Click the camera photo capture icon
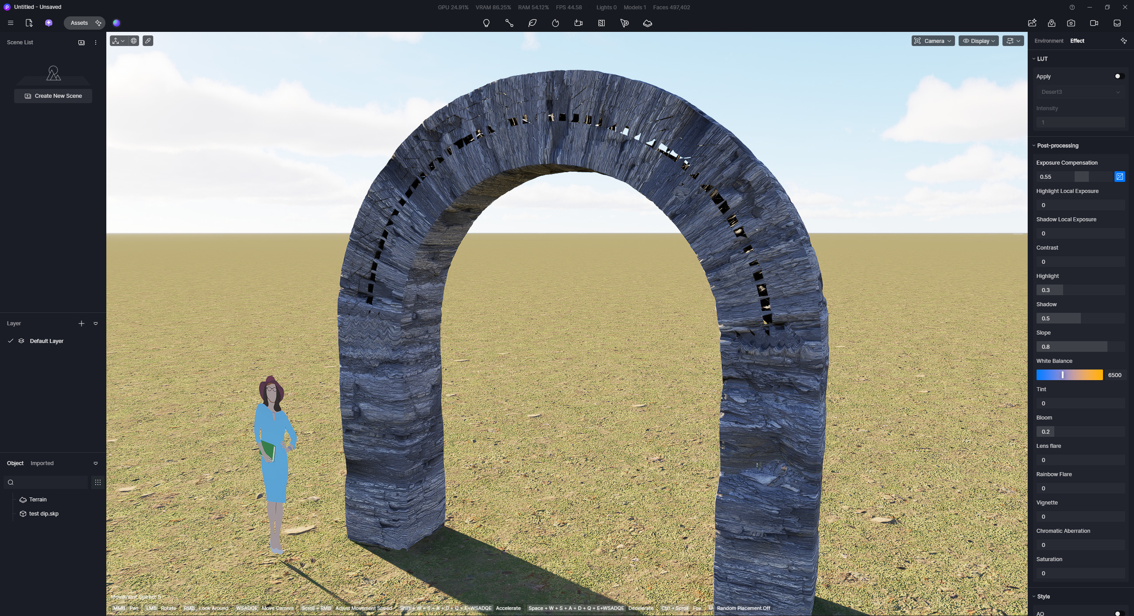1134x616 pixels. (x=1071, y=23)
